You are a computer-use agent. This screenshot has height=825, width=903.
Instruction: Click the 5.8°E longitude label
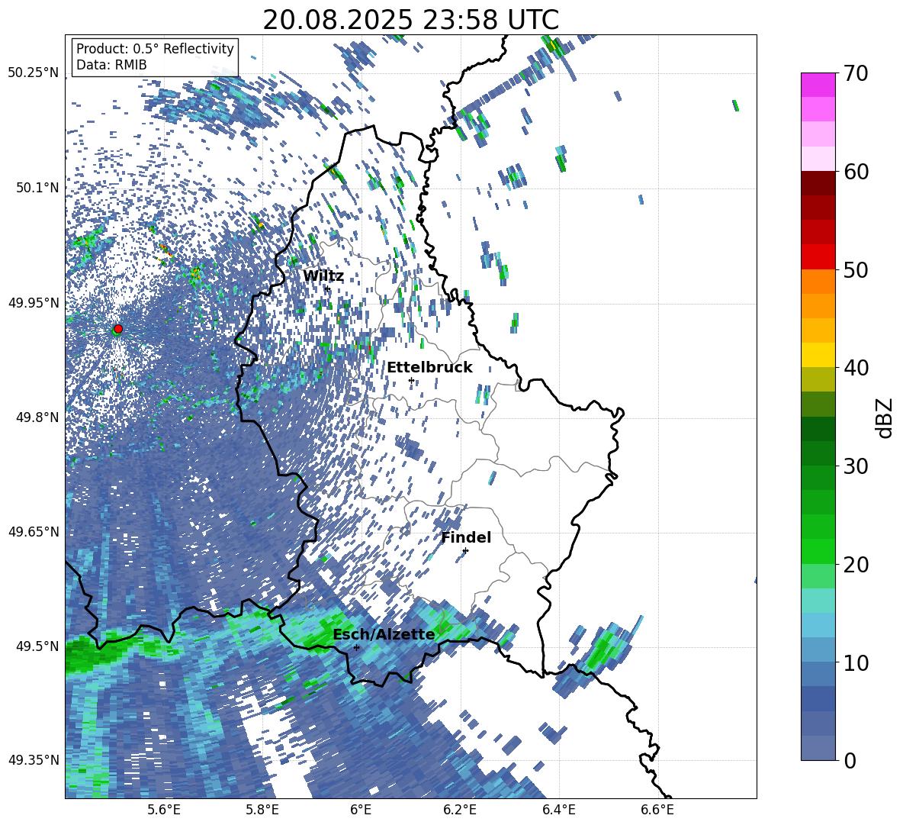(262, 810)
